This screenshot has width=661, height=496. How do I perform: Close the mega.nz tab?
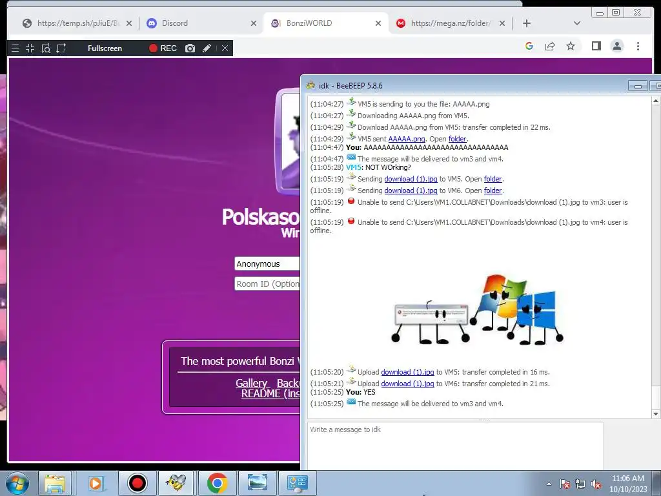(502, 23)
